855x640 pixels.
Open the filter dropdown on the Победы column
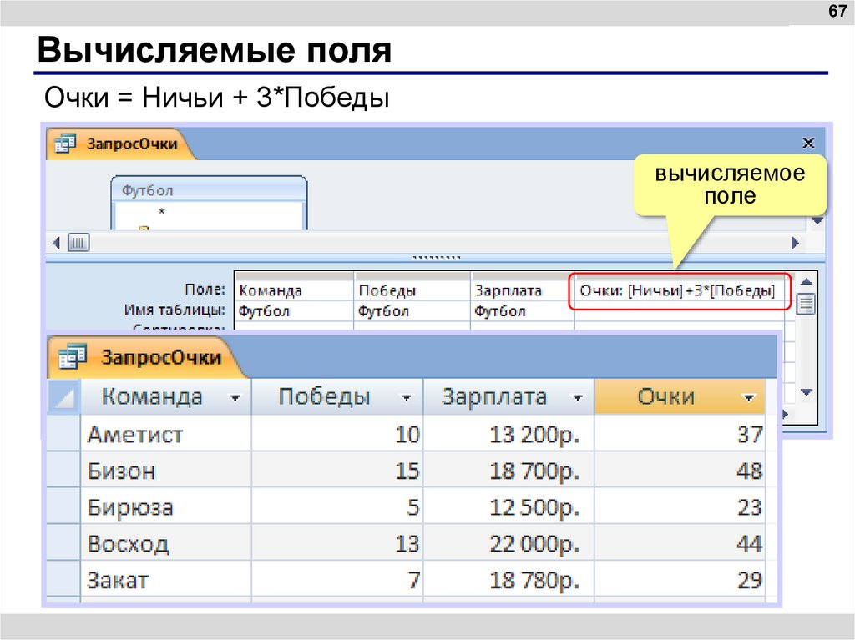(407, 396)
